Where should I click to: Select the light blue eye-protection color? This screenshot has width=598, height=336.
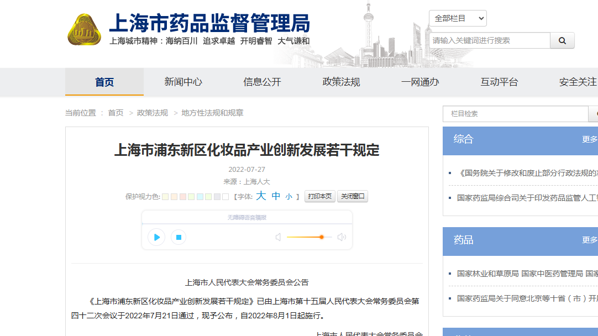(x=200, y=197)
